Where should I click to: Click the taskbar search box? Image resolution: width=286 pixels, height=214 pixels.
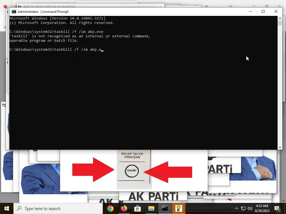pos(58,208)
